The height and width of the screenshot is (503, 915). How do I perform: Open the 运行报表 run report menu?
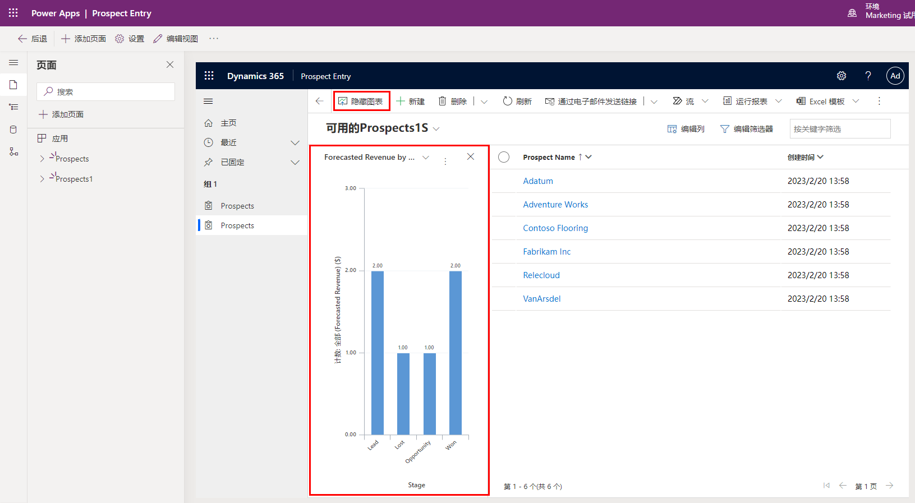pyautogui.click(x=752, y=101)
